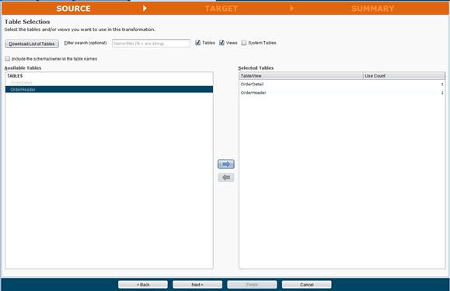Click the Next button

(x=197, y=285)
